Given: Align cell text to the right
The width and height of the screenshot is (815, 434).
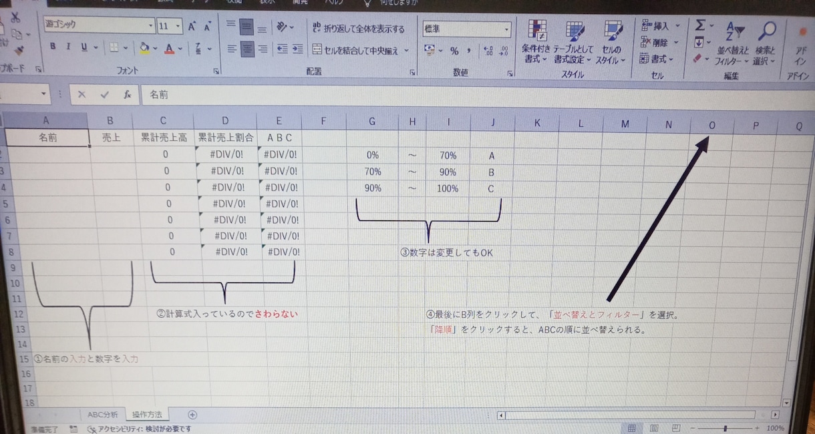Looking at the screenshot, I should point(263,49).
